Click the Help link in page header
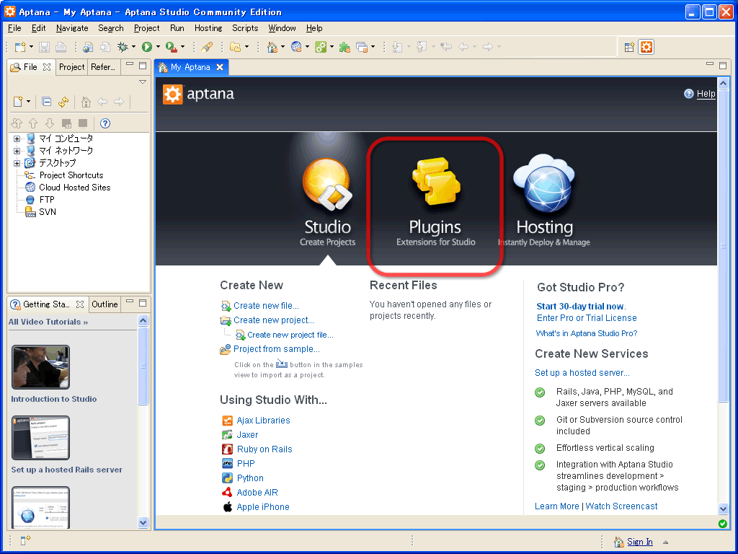This screenshot has width=738, height=554. [706, 94]
